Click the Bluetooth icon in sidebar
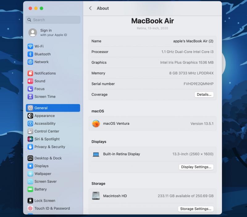247x217 pixels. (x=30, y=54)
